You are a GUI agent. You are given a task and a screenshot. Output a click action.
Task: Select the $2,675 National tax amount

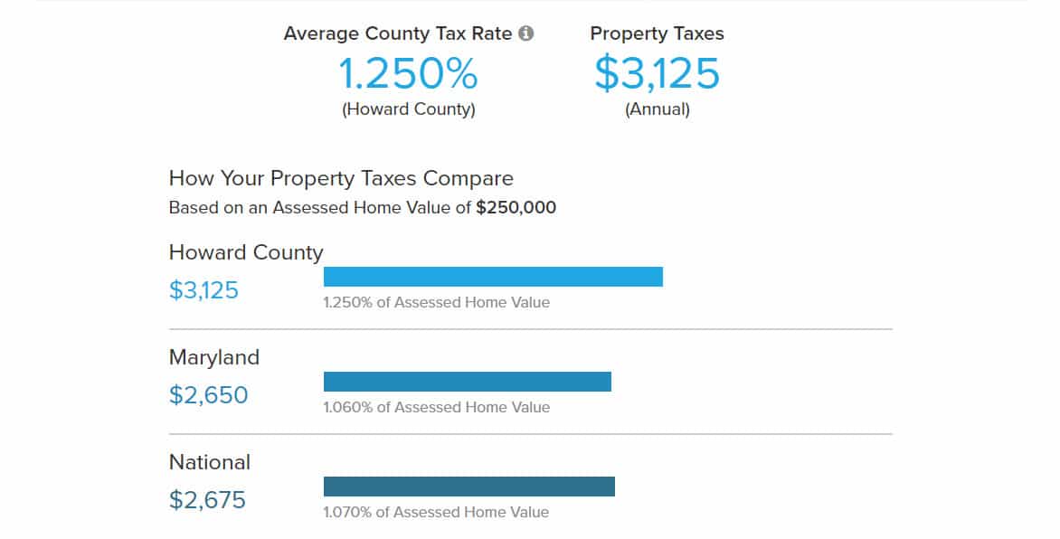207,500
